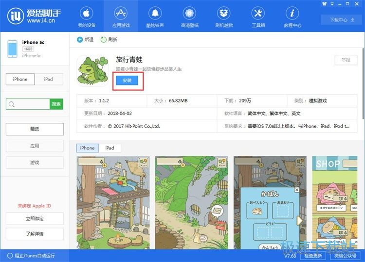Screen dimensions: 365x262
Task: Click the size value 65.82MB
Action: [178, 101]
